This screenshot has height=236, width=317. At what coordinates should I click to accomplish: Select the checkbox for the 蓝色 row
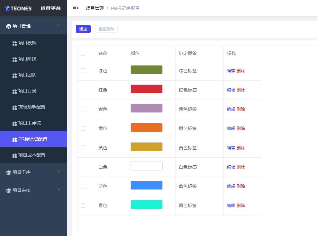click(x=83, y=186)
